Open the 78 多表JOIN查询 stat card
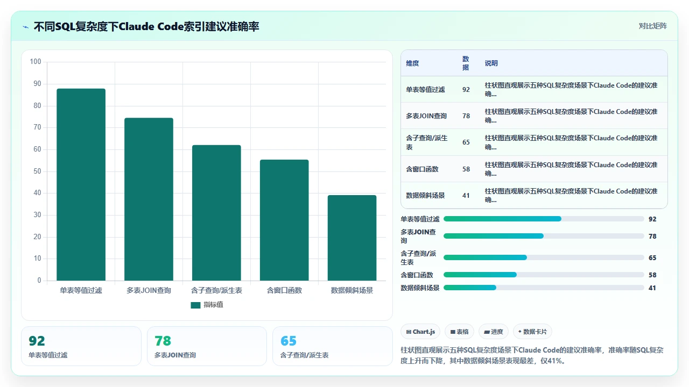 [x=207, y=346]
